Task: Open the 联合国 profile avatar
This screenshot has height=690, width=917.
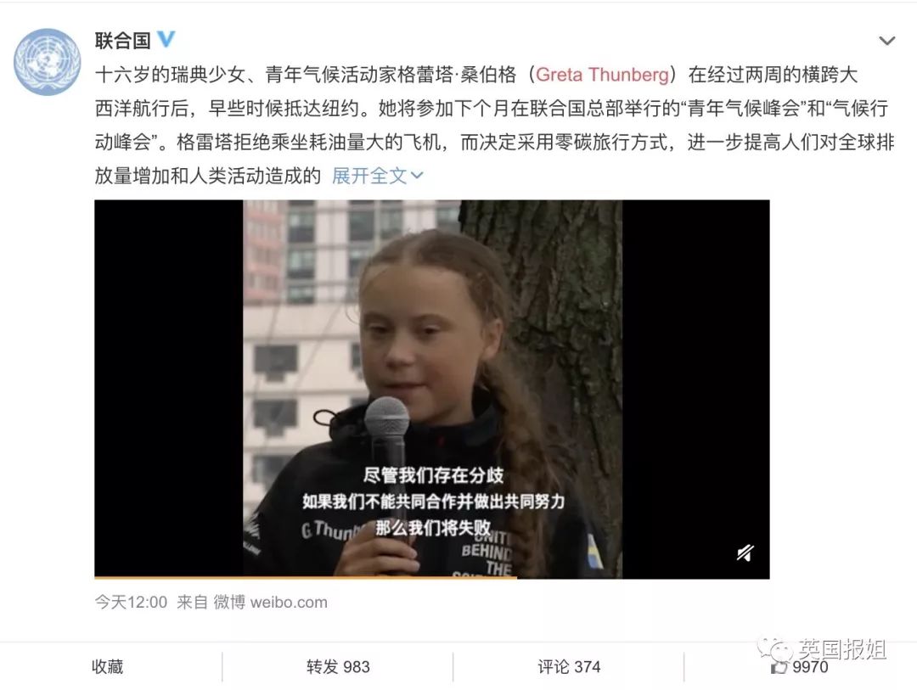Action: 48,61
